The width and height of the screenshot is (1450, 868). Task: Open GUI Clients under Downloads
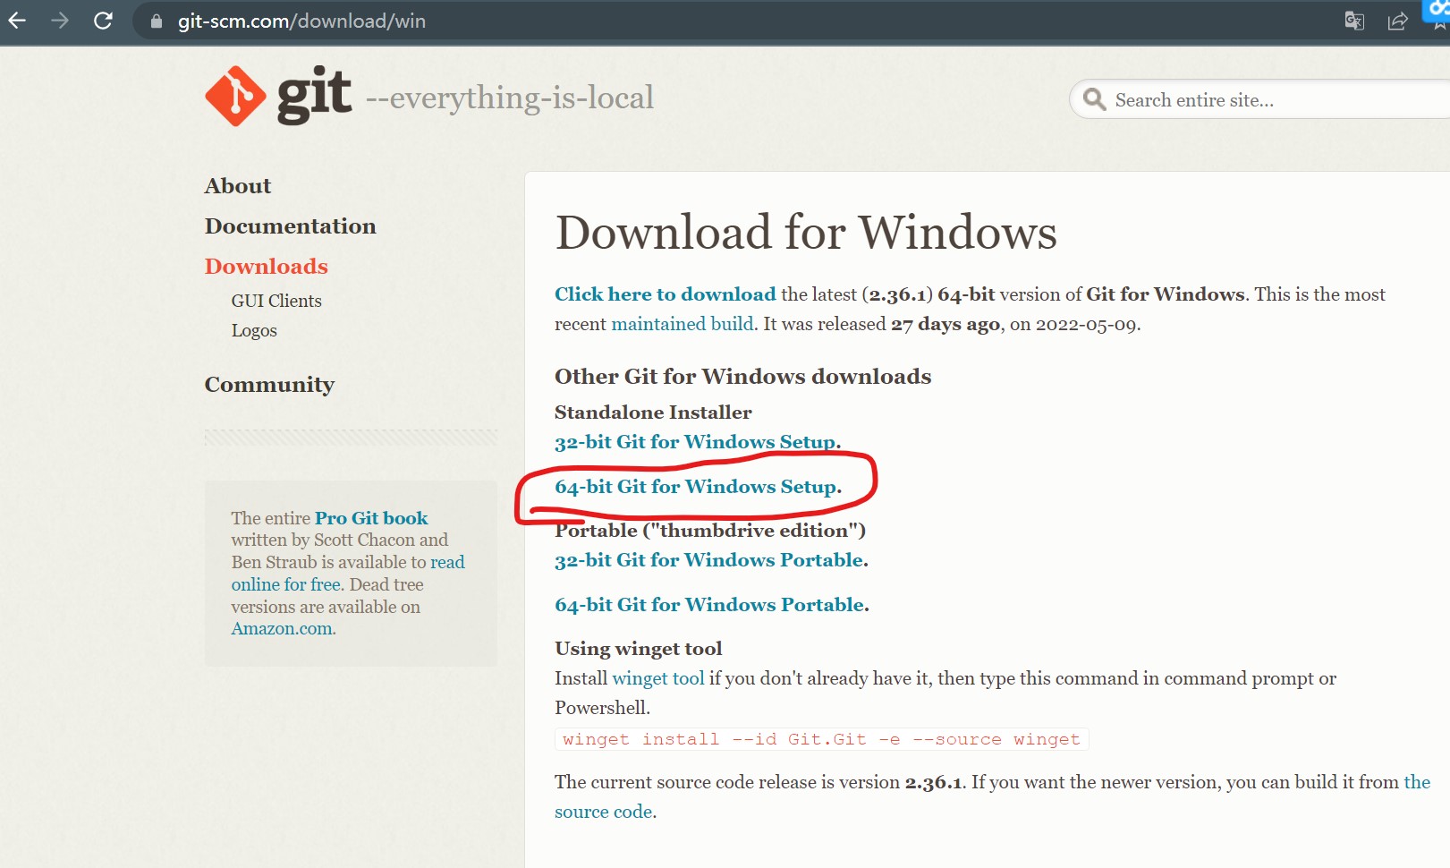click(276, 301)
